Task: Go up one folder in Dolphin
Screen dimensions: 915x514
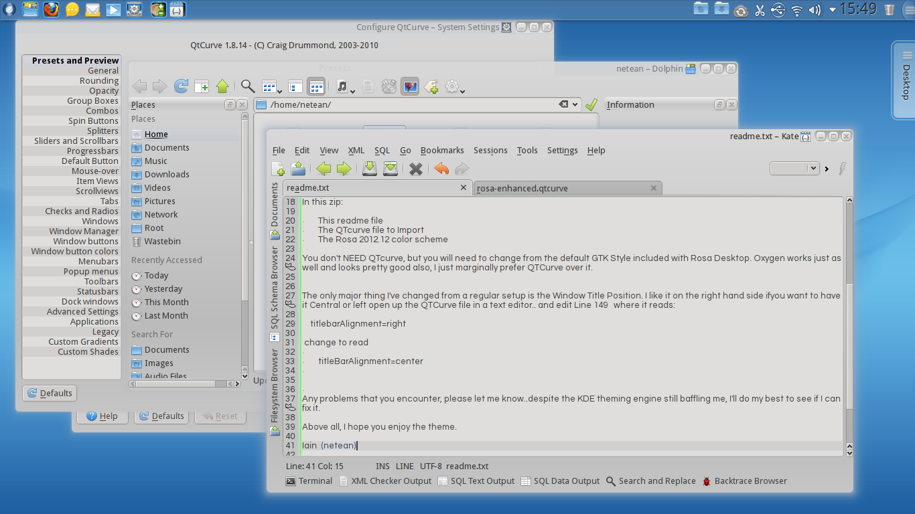Action: pos(222,86)
